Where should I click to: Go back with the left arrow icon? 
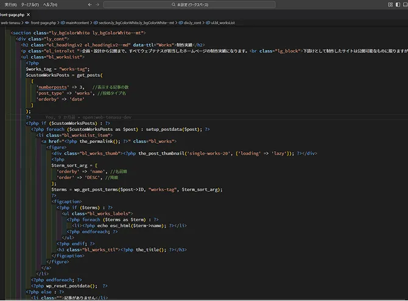(90, 5)
